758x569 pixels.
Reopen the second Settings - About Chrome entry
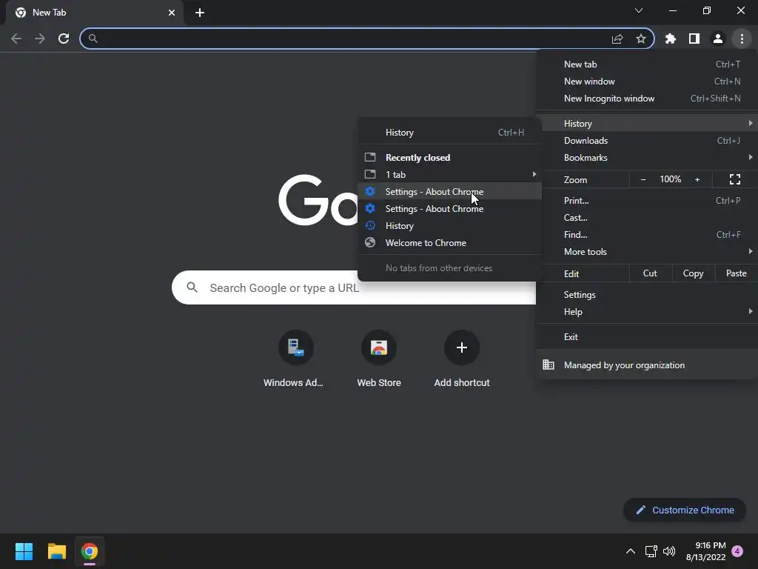pyautogui.click(x=449, y=208)
